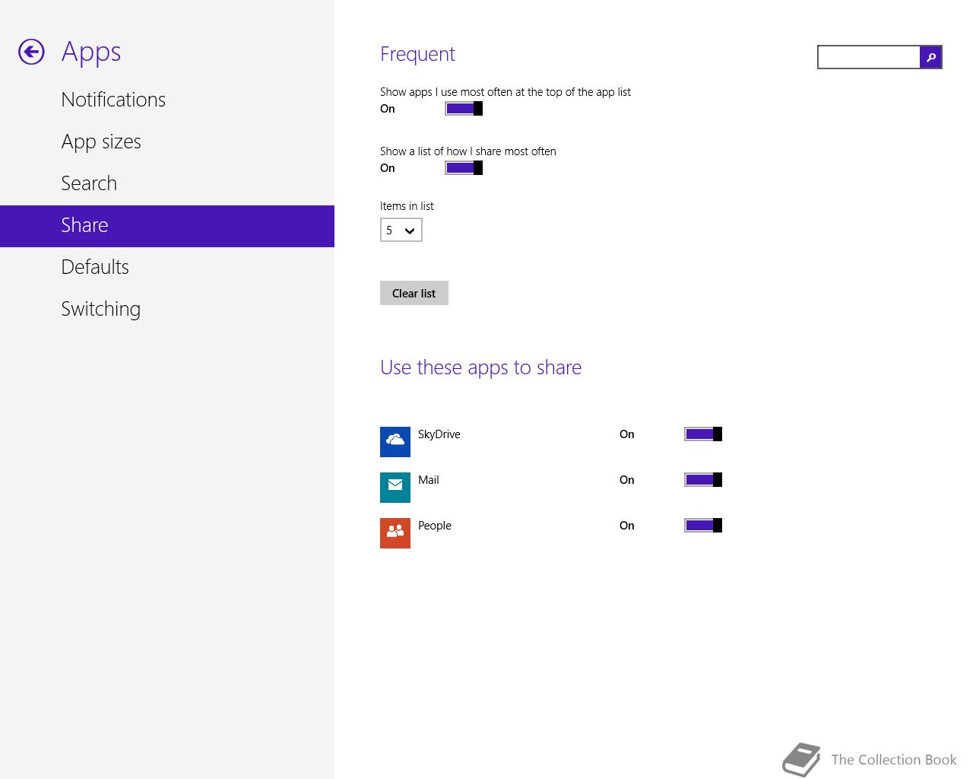973x779 pixels.
Task: Turn off People sharing switch
Action: click(703, 526)
